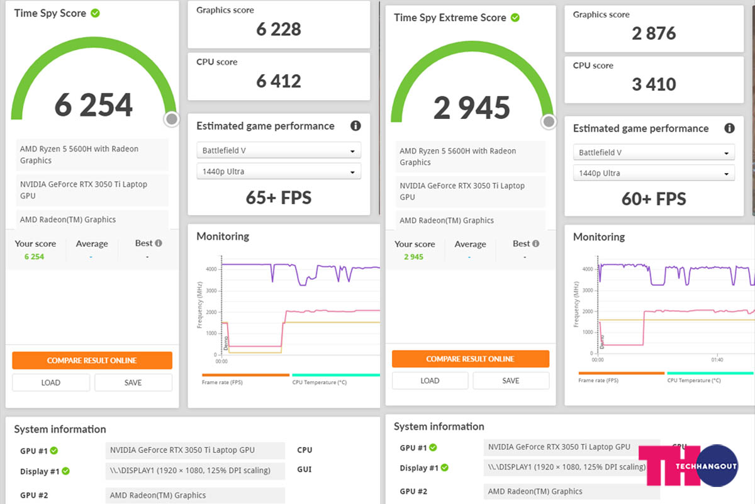Click GPU #2 AMD Radeon field in Time Spy Extreme system information
The image size is (755, 504).
[572, 491]
